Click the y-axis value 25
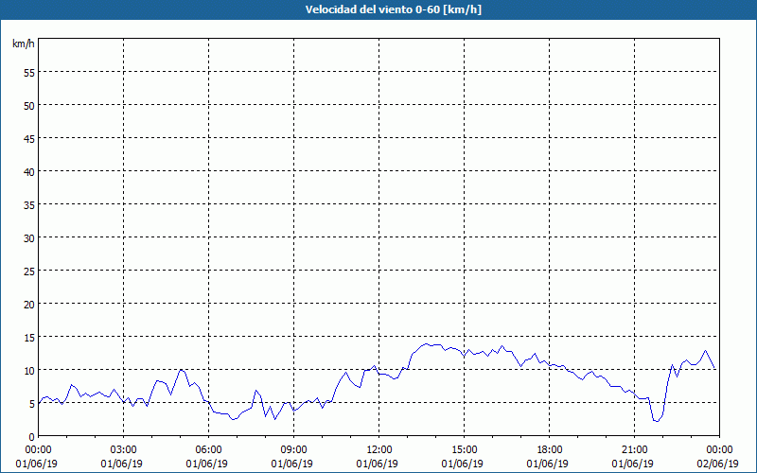 [29, 272]
